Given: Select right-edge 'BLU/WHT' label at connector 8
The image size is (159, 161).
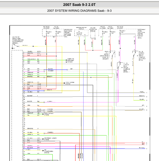Looking at the screenshot, I should [x=142, y=148].
